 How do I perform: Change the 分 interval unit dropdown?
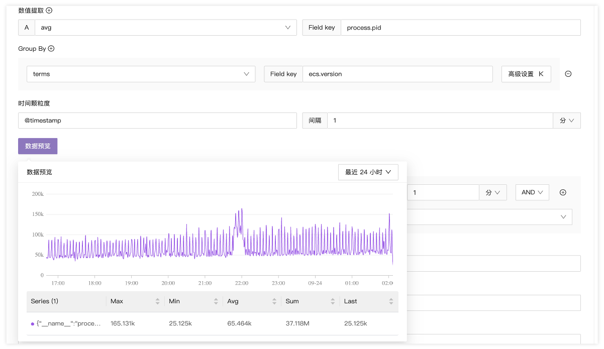tap(566, 121)
